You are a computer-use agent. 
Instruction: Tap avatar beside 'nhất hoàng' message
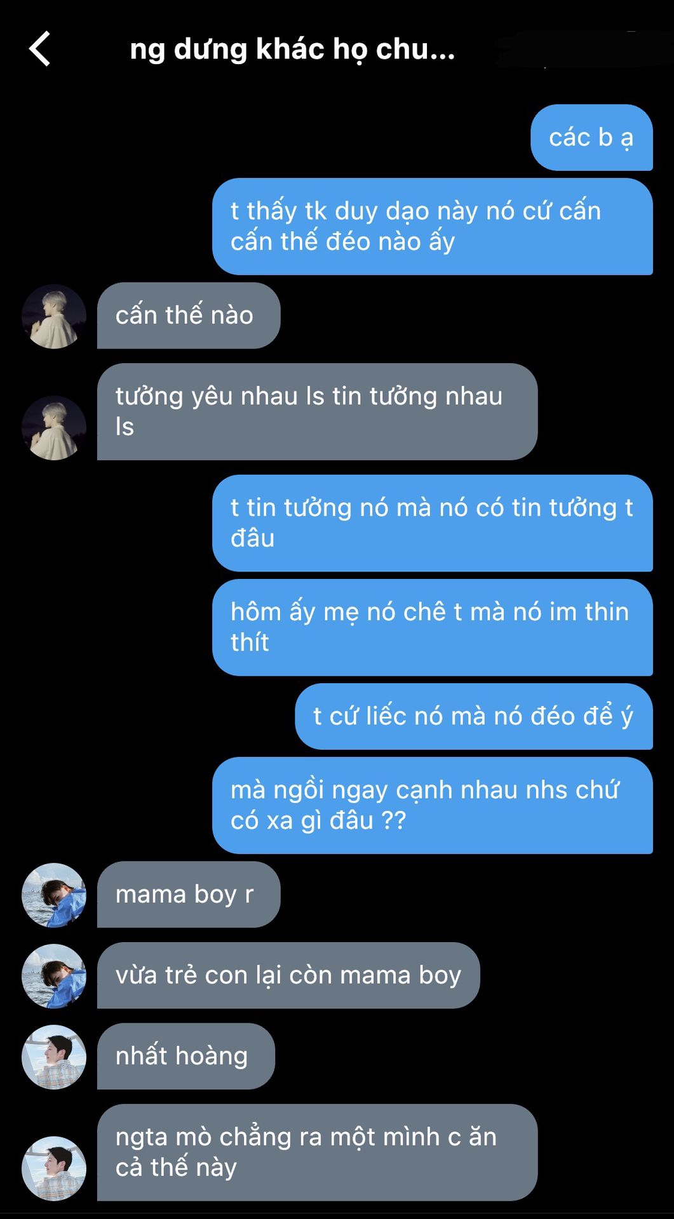pyautogui.click(x=54, y=1057)
